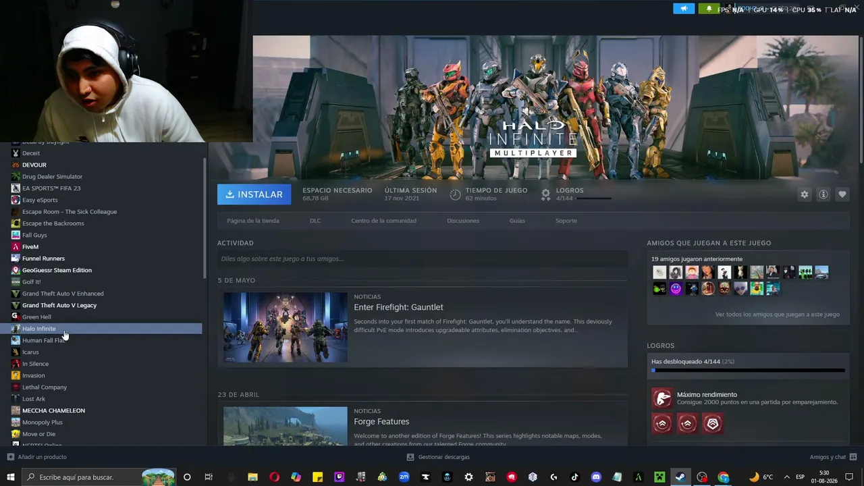The width and height of the screenshot is (864, 486).
Task: Select Grand Theft Auto V Legacy
Action: point(59,305)
